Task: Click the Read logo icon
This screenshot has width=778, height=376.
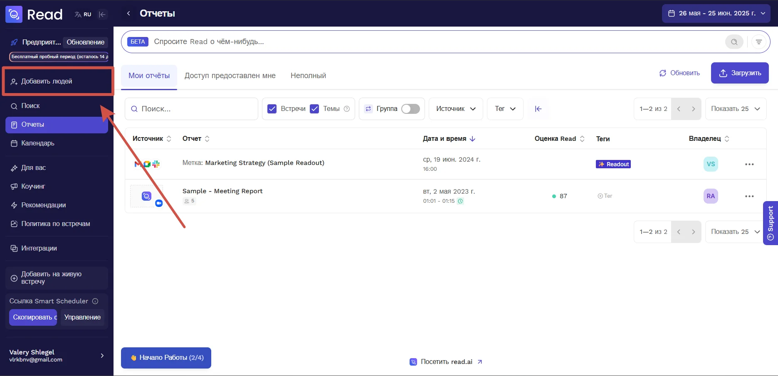Action: click(x=14, y=15)
